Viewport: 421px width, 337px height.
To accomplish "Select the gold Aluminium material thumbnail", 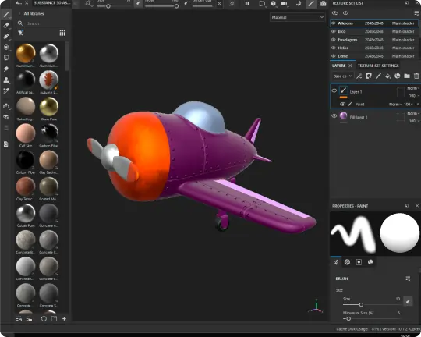I will (x=26, y=53).
